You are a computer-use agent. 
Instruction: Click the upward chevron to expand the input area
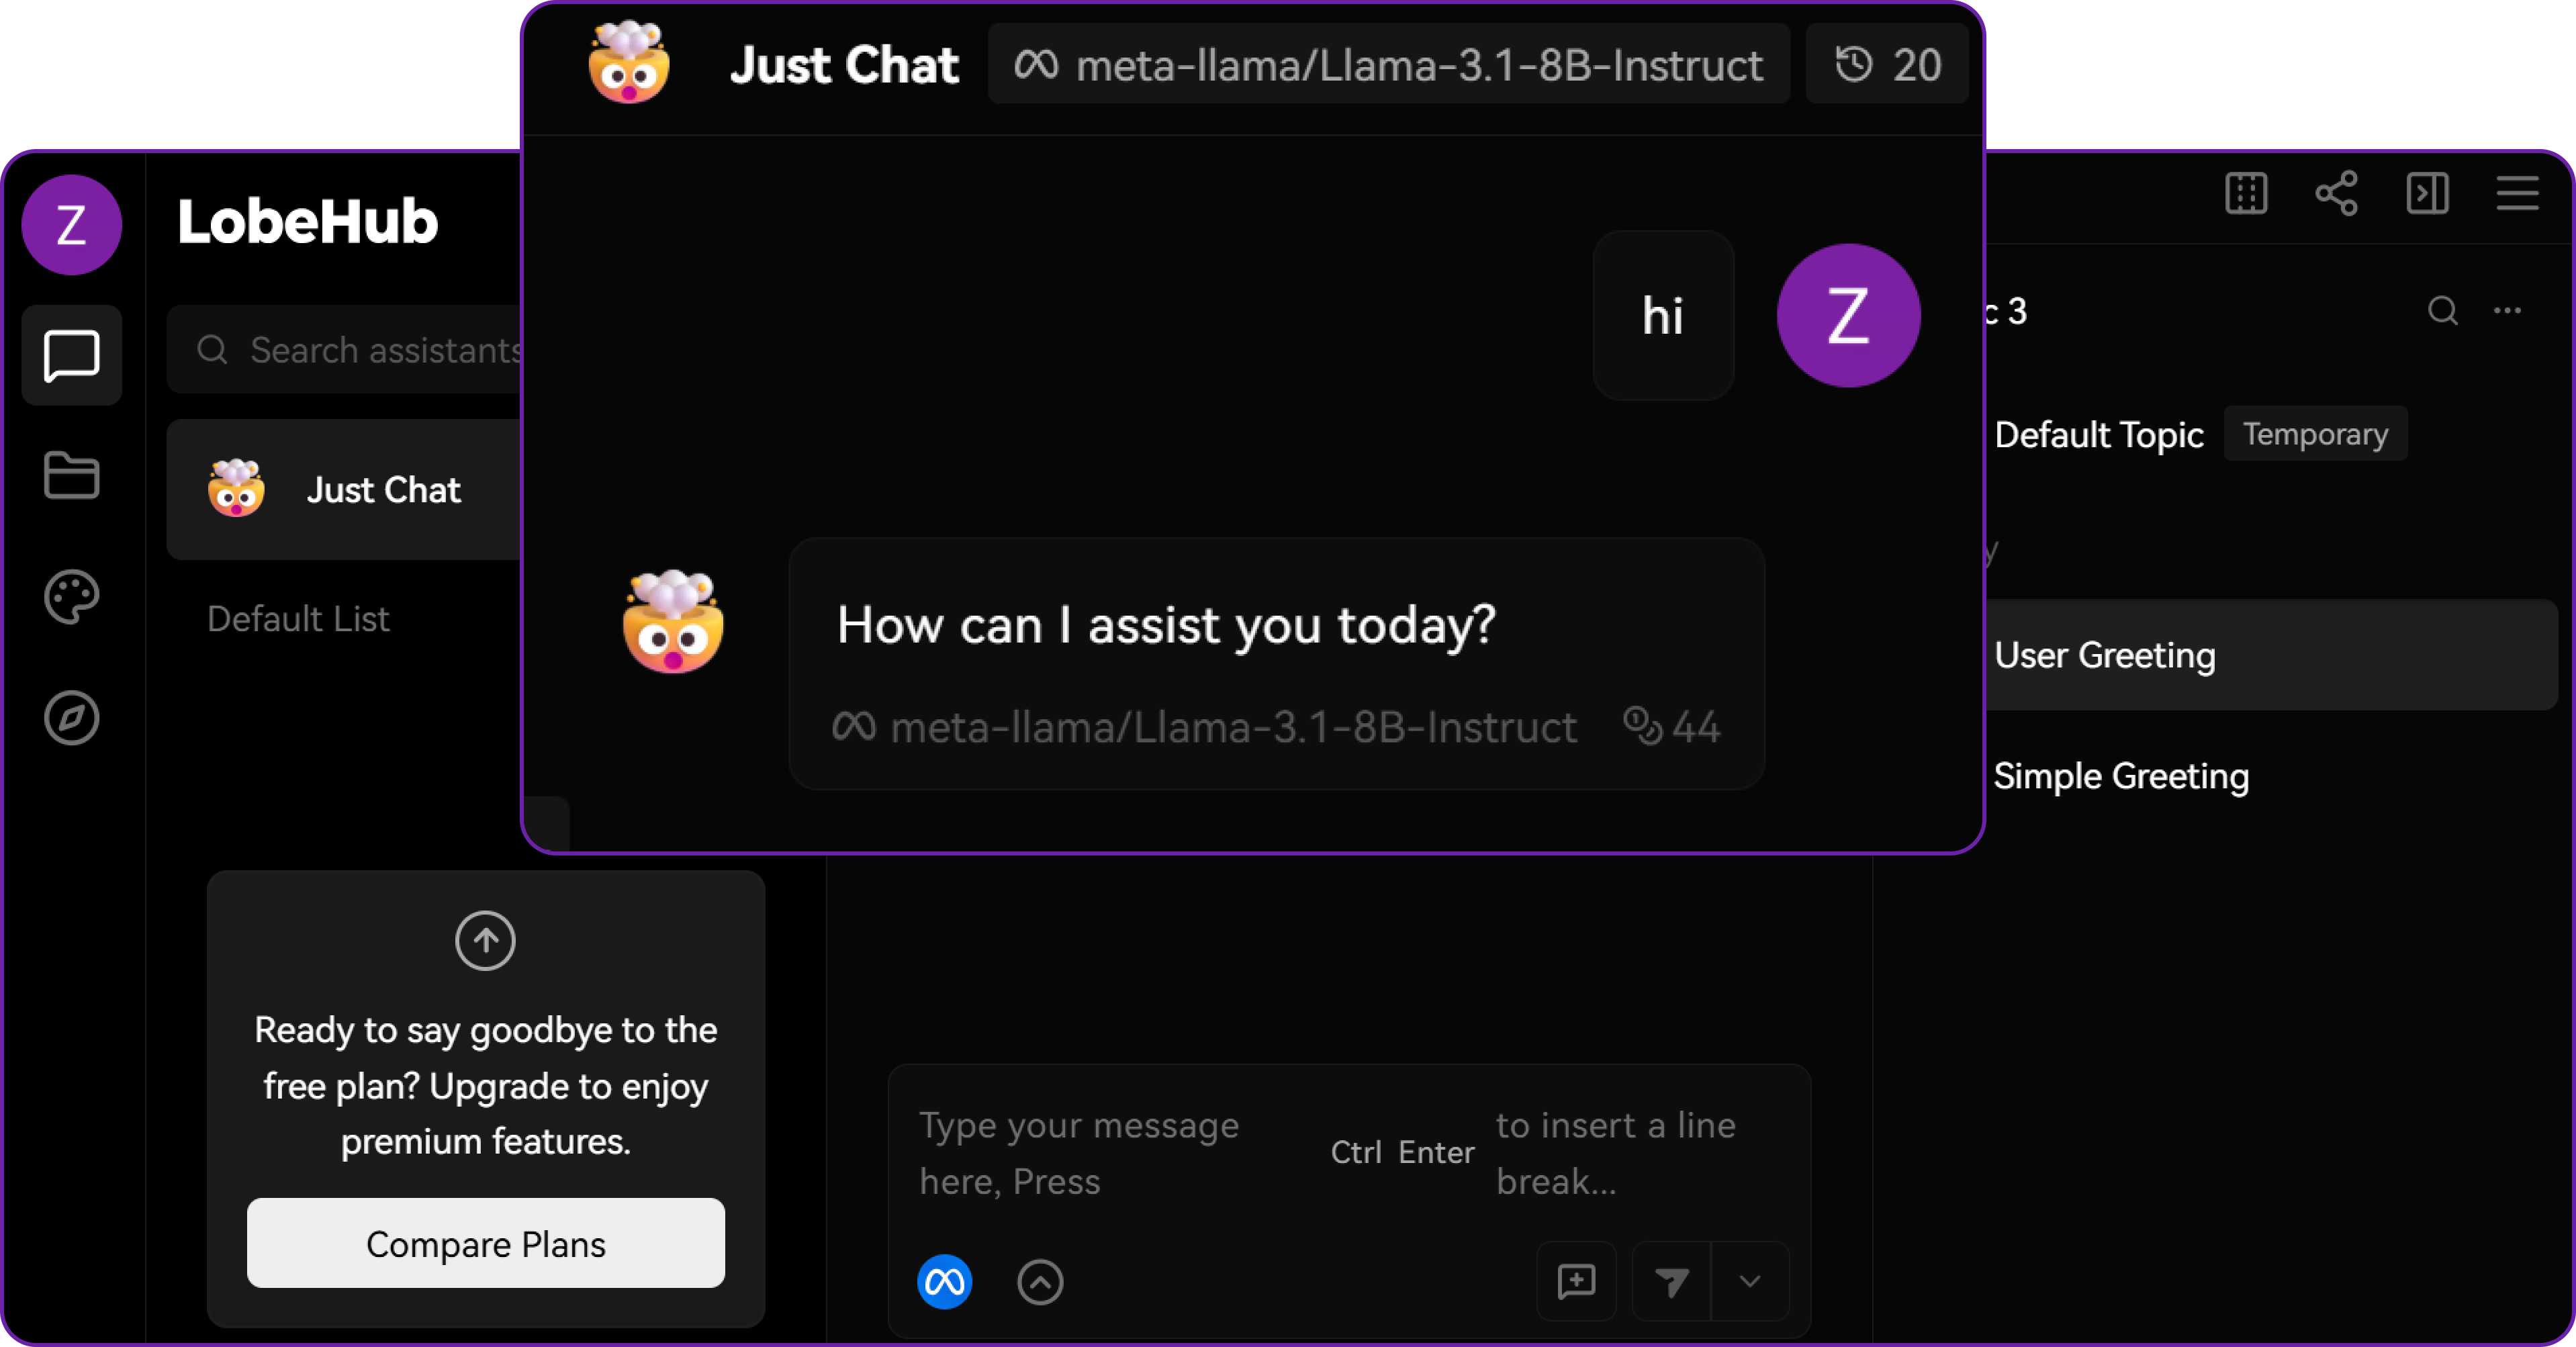pyautogui.click(x=1040, y=1283)
